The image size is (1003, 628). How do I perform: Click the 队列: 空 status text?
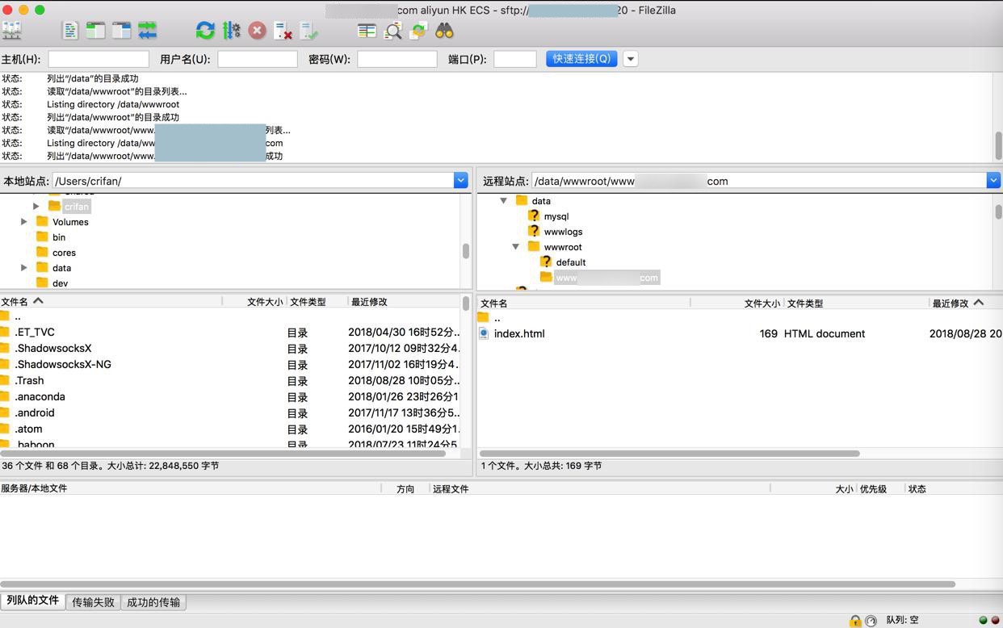[902, 620]
